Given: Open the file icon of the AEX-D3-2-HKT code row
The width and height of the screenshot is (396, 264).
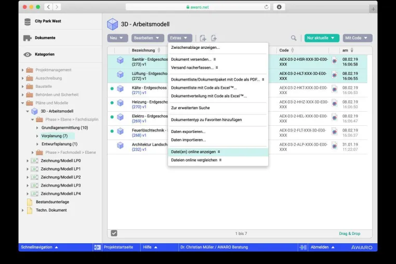Looking at the screenshot, I should pos(334,89).
